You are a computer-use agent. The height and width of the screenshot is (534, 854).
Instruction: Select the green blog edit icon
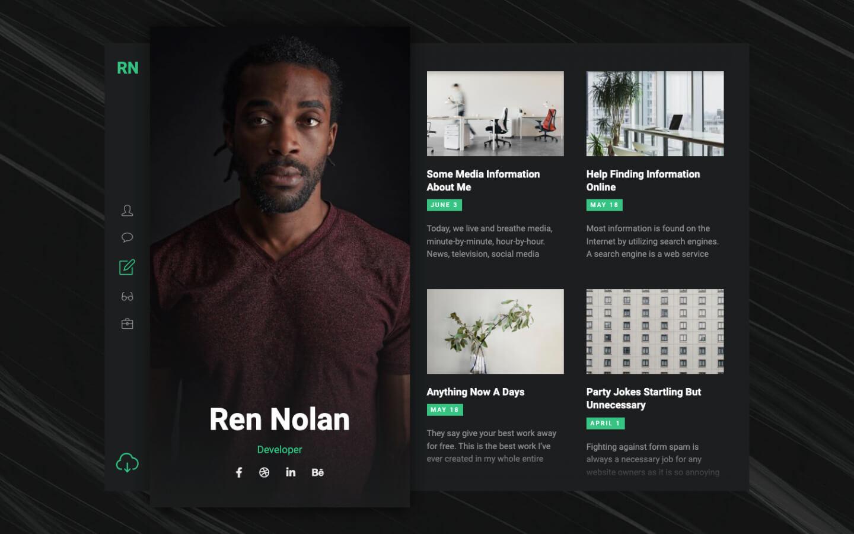point(127,267)
